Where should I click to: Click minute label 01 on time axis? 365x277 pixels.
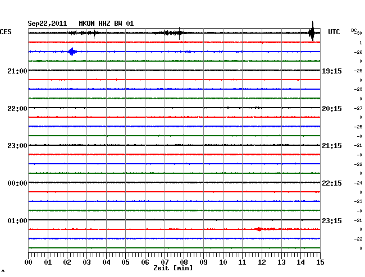(48, 262)
